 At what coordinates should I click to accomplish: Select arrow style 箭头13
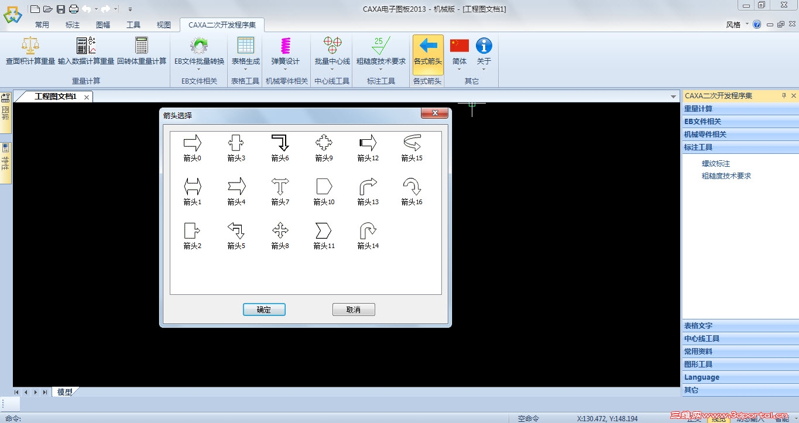368,191
